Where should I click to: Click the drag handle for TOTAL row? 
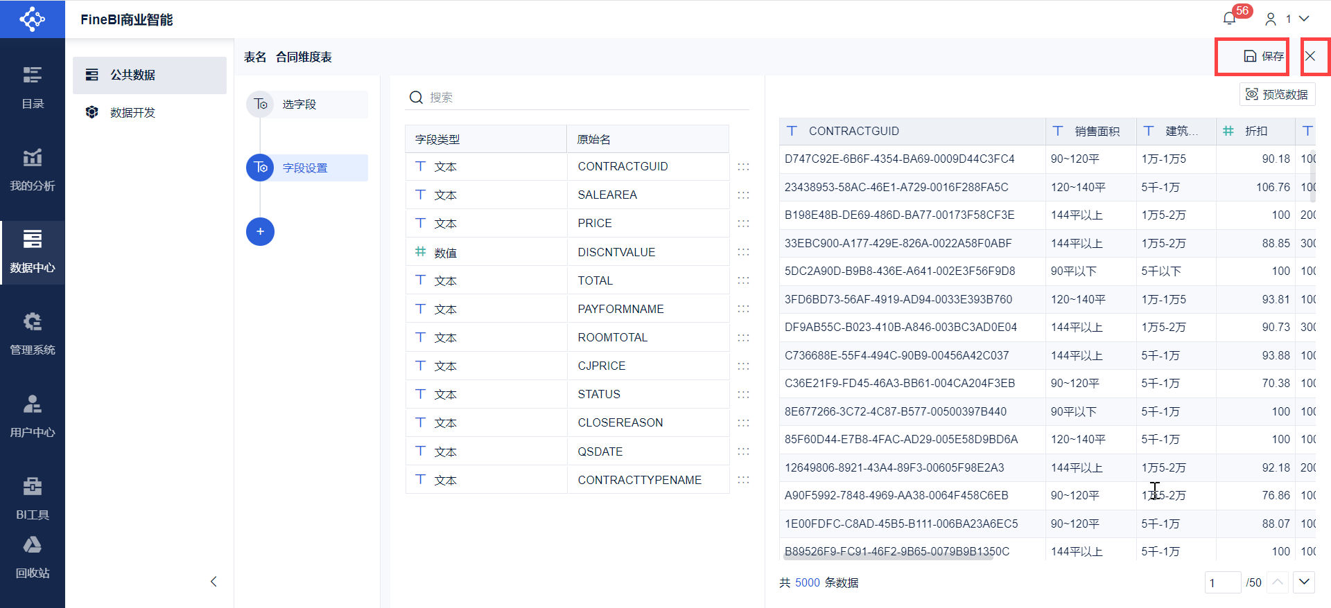743,280
